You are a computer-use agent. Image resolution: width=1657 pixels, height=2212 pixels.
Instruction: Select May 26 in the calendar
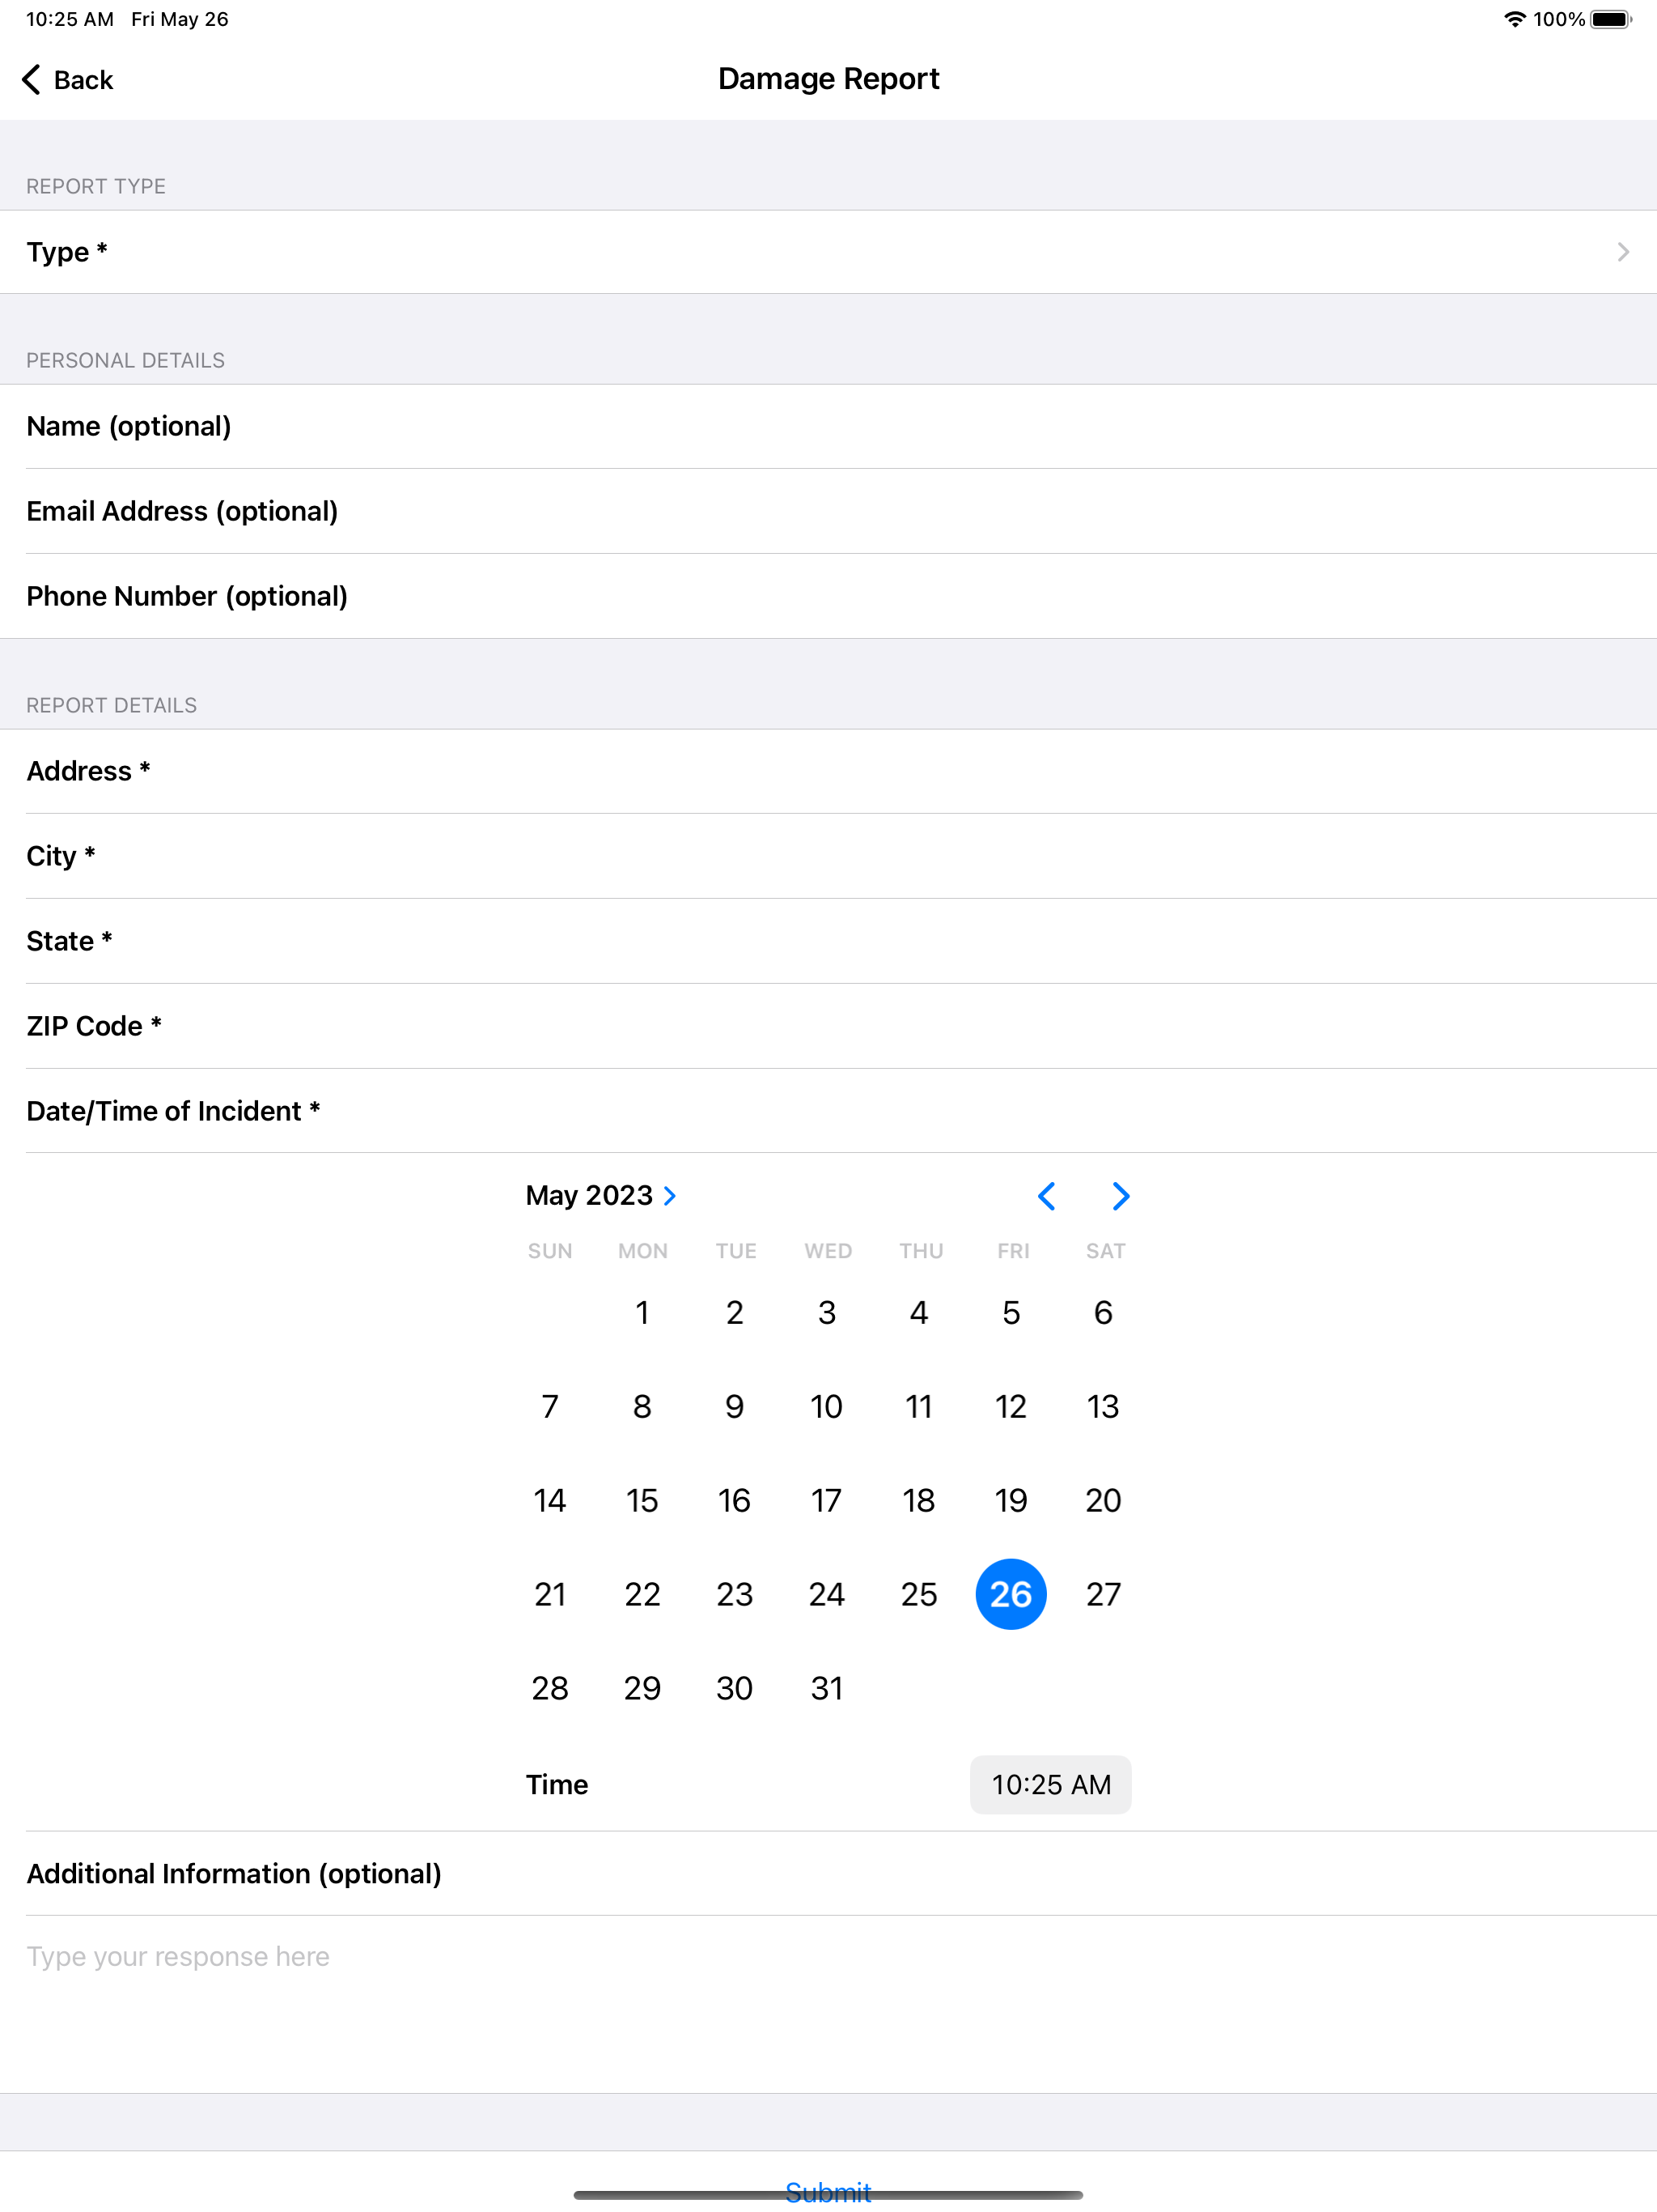coord(1011,1594)
